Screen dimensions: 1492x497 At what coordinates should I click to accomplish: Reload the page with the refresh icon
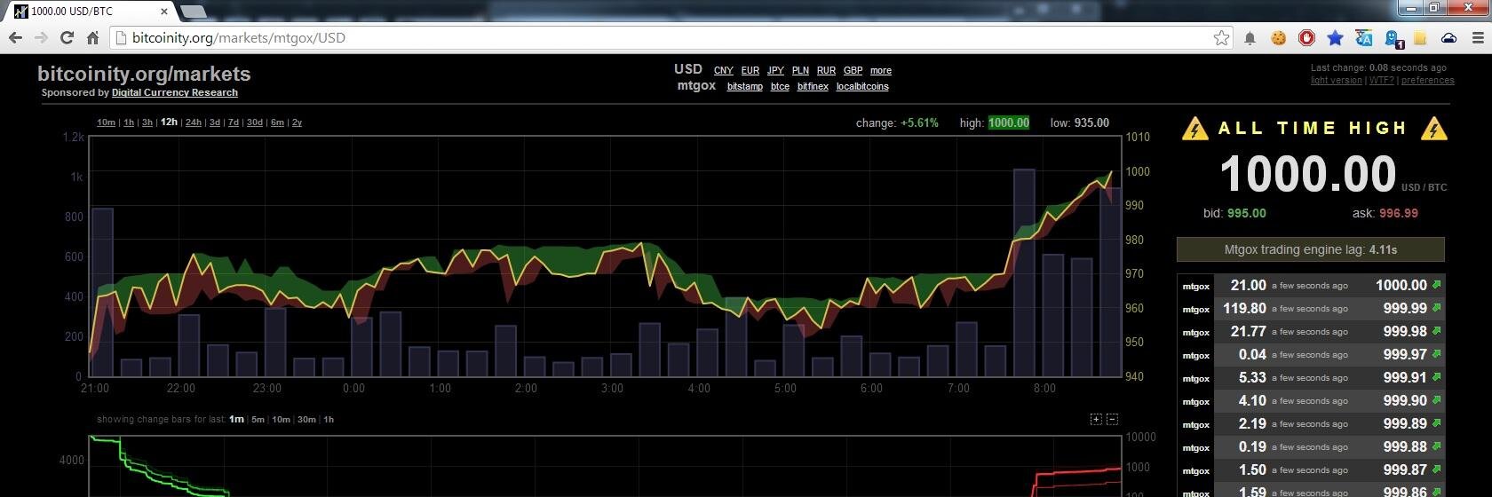pyautogui.click(x=67, y=37)
